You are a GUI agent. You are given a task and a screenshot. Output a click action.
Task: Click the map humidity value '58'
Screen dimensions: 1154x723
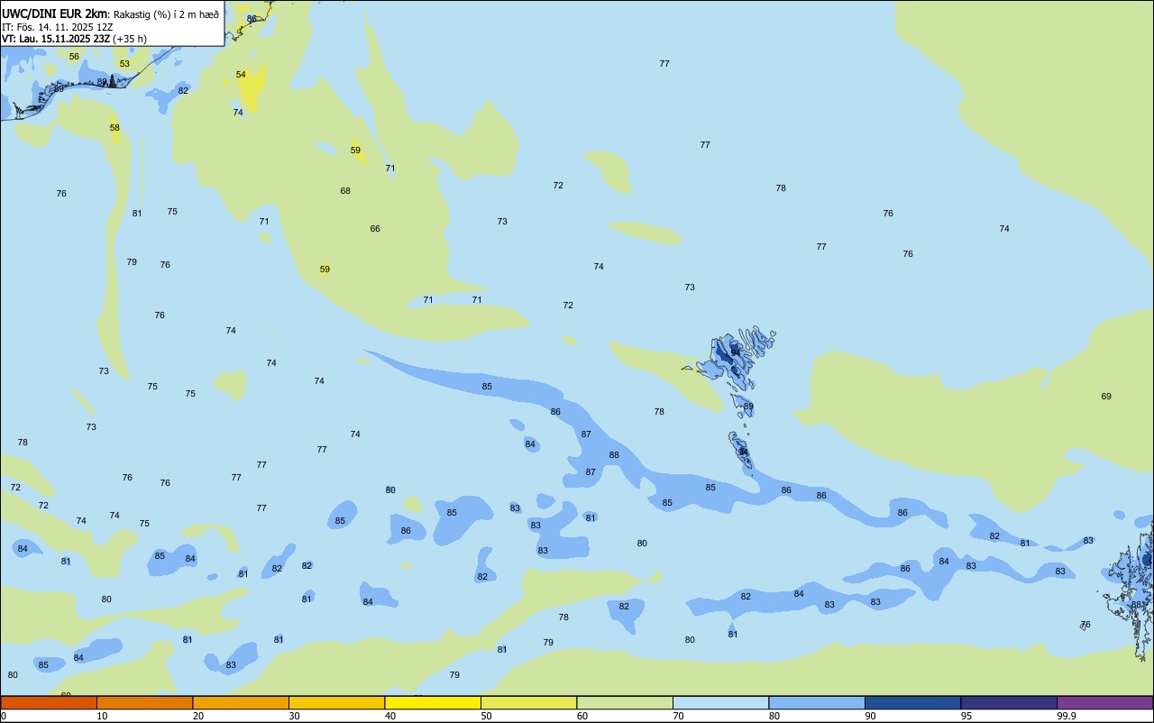[x=114, y=128]
